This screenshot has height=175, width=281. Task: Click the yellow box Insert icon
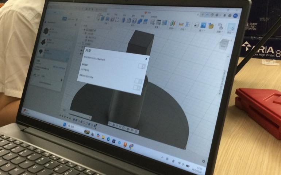pyautogui.click(x=211, y=26)
